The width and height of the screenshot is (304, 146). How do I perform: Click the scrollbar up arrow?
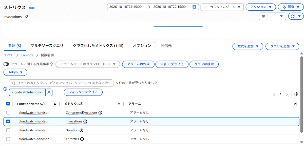(x=301, y=53)
